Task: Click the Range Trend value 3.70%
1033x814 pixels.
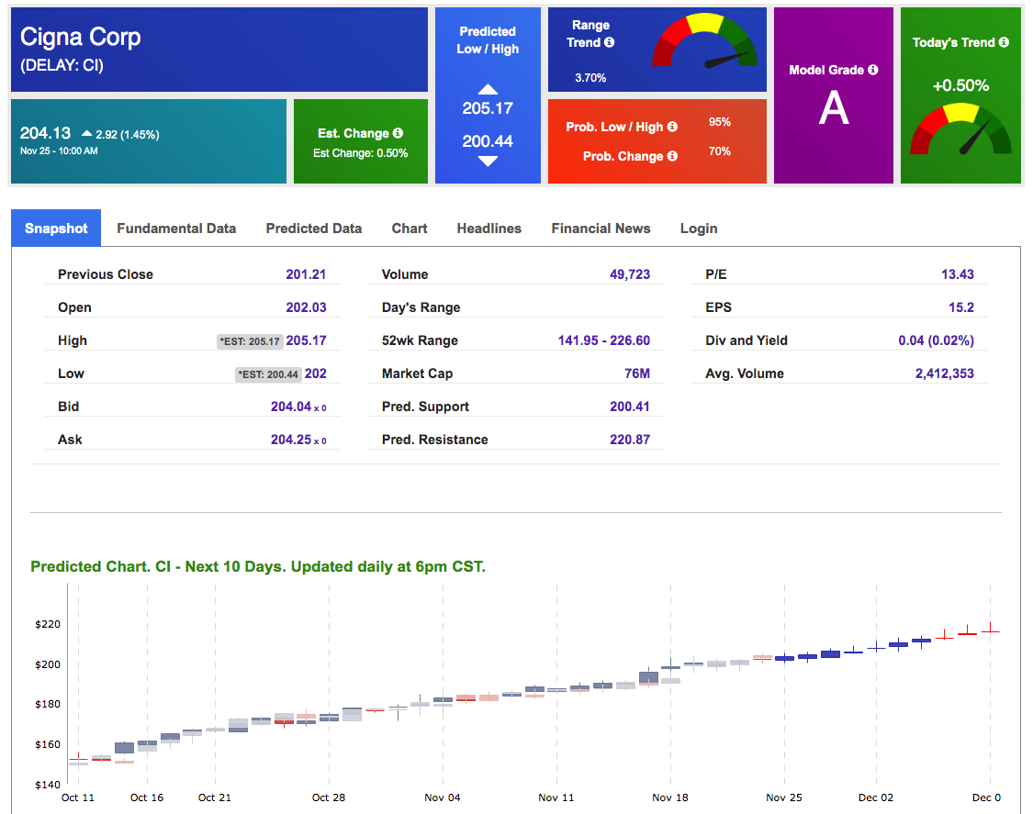Action: [x=590, y=78]
